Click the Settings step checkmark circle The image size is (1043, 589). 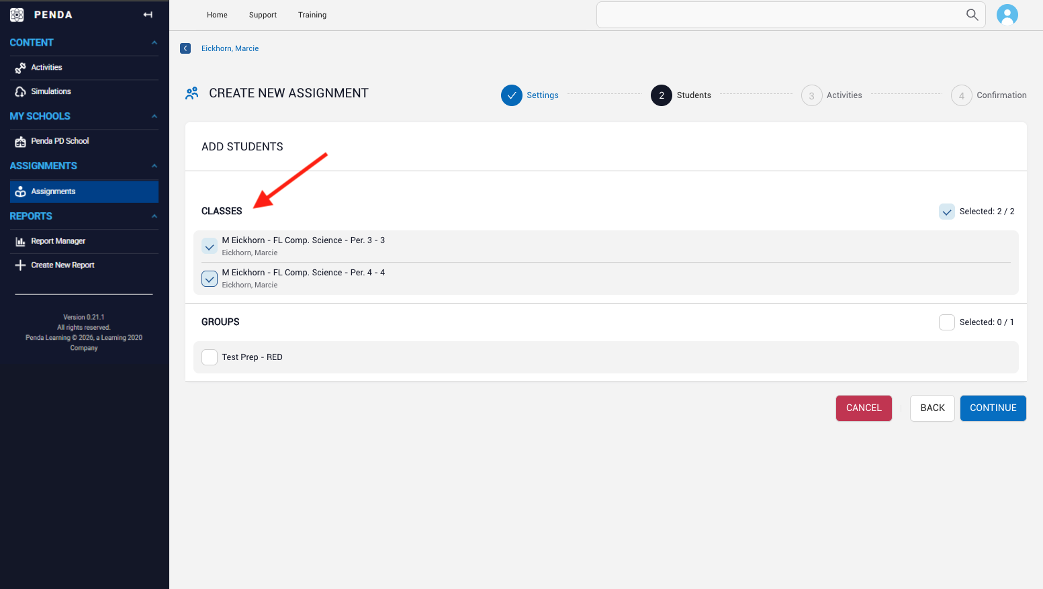point(512,95)
